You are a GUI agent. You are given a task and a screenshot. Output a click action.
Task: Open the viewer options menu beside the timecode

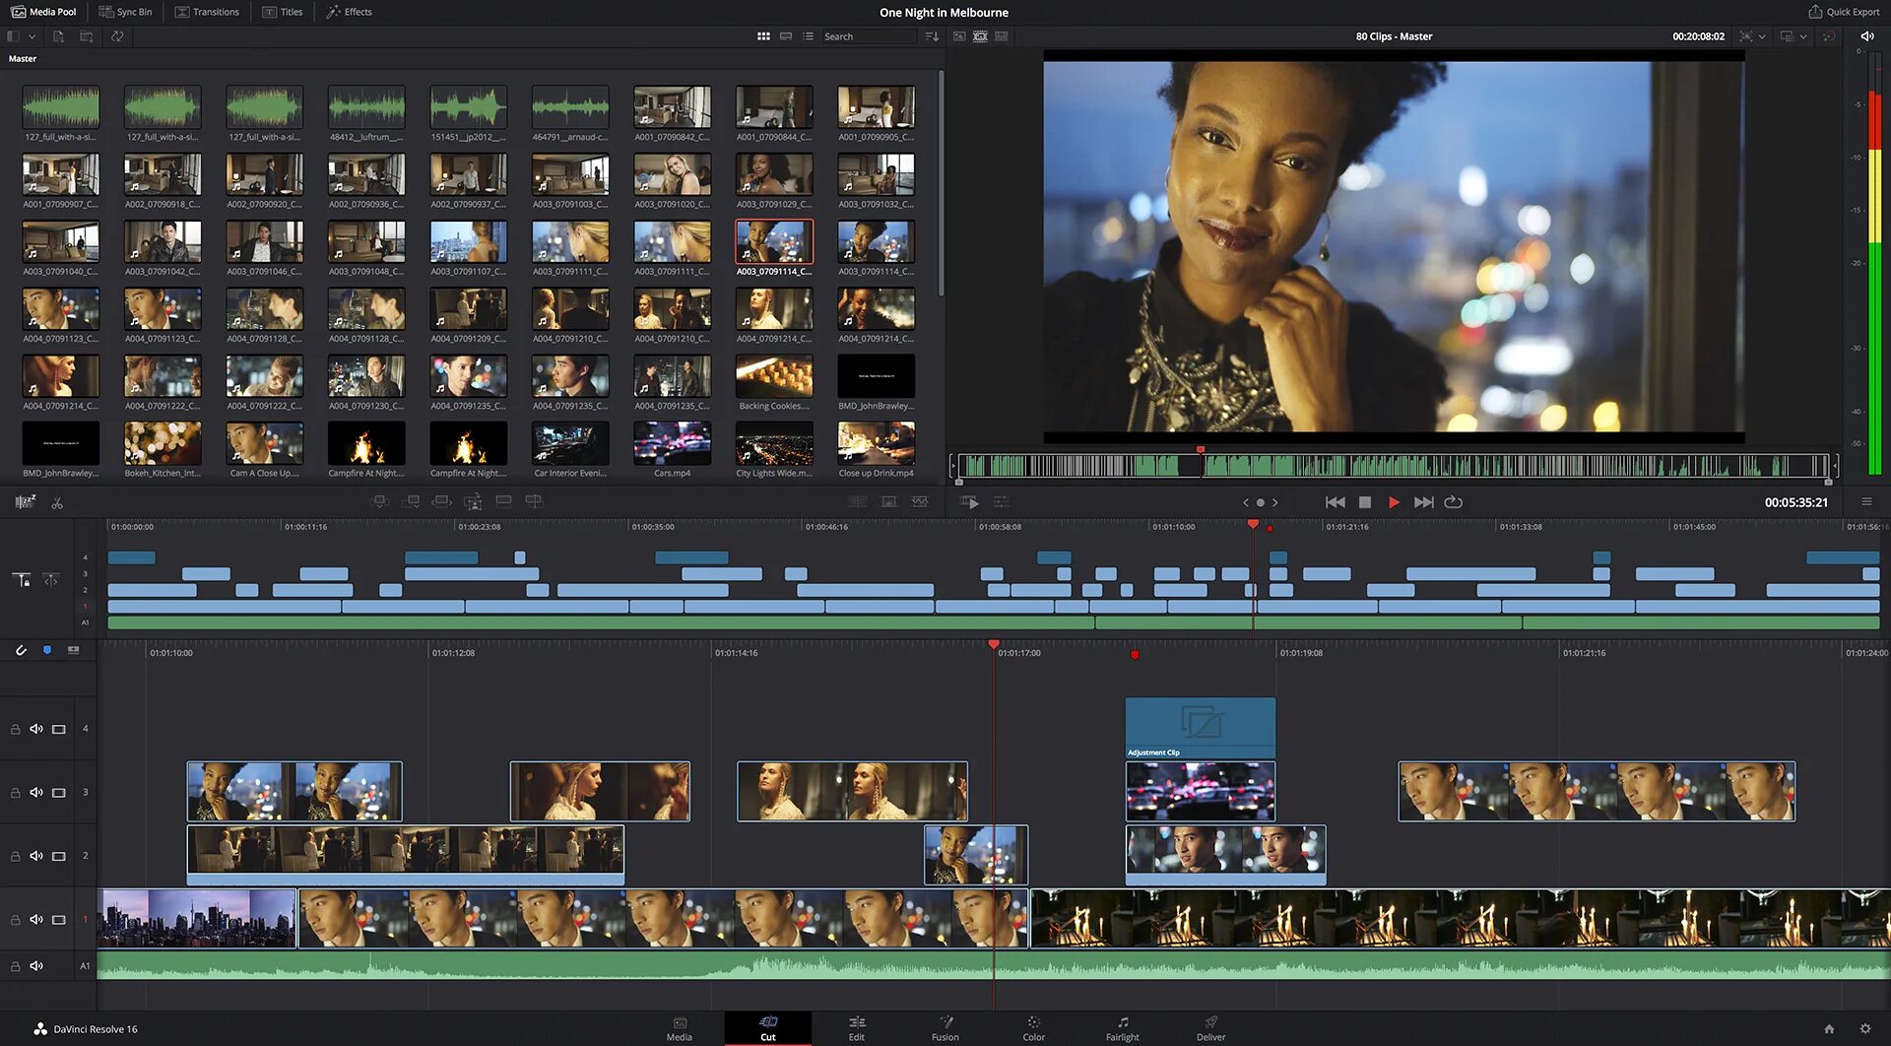coord(1866,502)
